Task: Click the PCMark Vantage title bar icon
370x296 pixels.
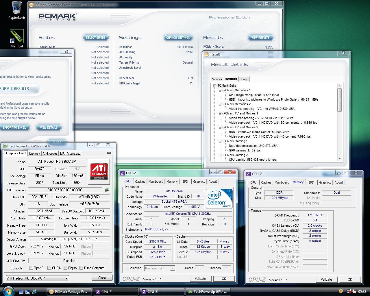Action: (x=32, y=5)
